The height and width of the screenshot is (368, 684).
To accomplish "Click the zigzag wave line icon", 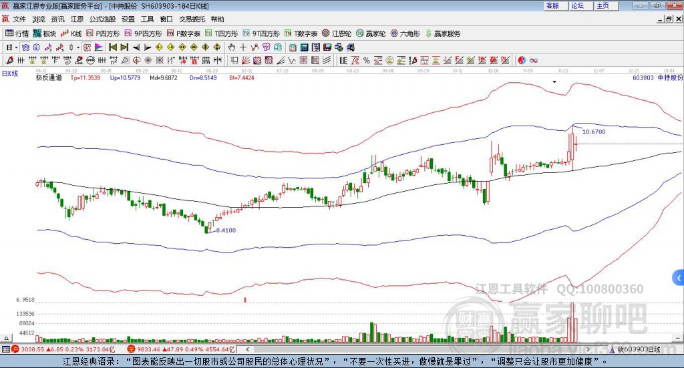I will coord(292,61).
